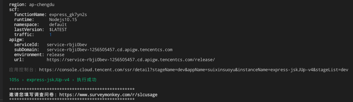
Task: Click the namespace value default
Action: pyautogui.click(x=58, y=25)
